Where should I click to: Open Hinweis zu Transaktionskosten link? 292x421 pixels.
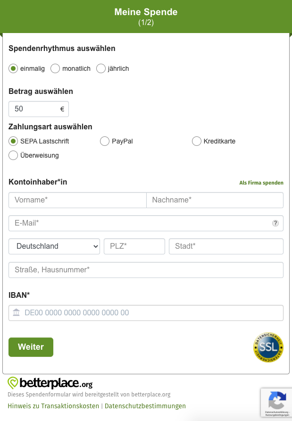pyautogui.click(x=53, y=406)
